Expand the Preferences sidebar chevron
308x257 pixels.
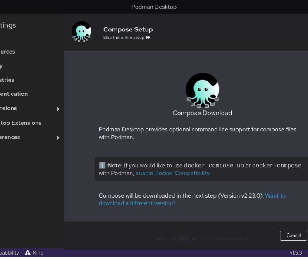(x=58, y=138)
